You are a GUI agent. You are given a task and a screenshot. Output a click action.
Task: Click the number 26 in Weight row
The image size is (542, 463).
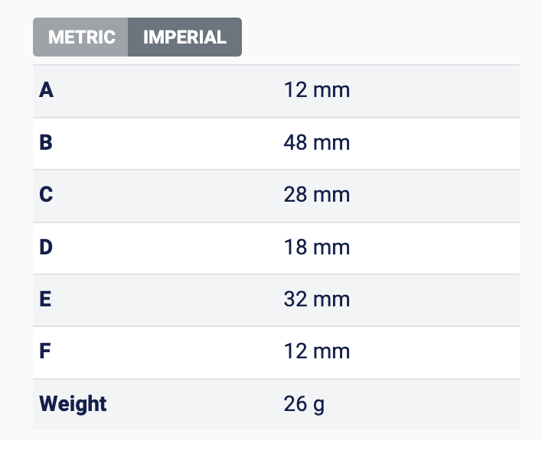tap(295, 403)
